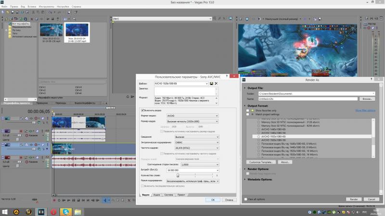Viewport: 385px width, 216px height.
Task: Open the Инструменты menu
Action: pos(46,7)
